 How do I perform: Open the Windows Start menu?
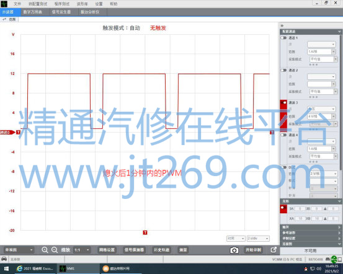[6, 269]
